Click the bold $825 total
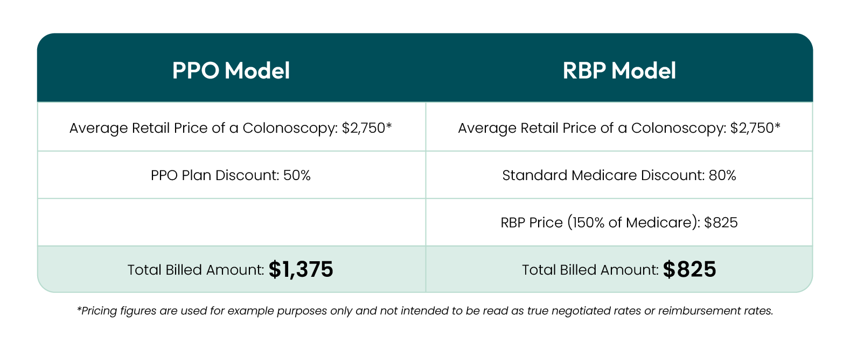850x344 pixels. point(689,269)
